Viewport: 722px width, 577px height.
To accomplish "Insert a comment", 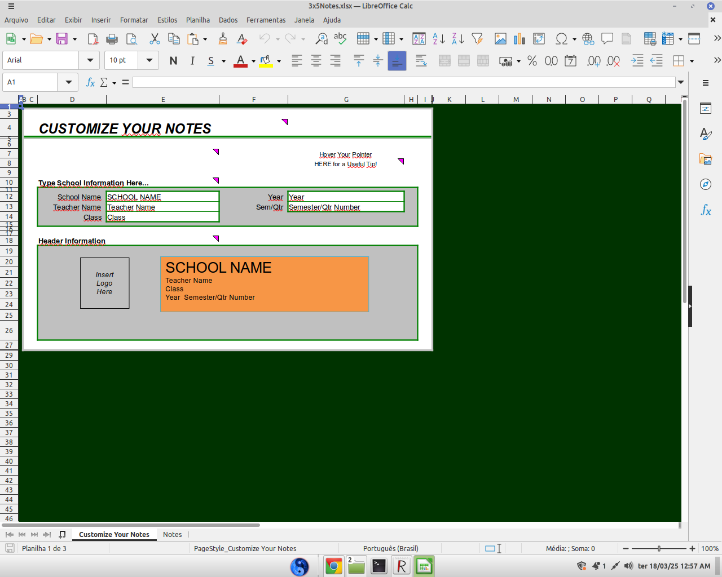I will (607, 38).
